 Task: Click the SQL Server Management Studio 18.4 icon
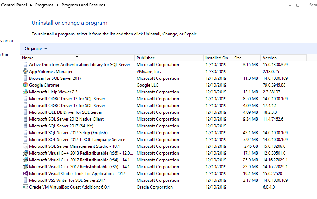pyautogui.click(x=25, y=146)
